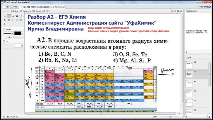Click the gray settings icon near fullscreen
Screen dimensions: 213x120
click(x=175, y=11)
